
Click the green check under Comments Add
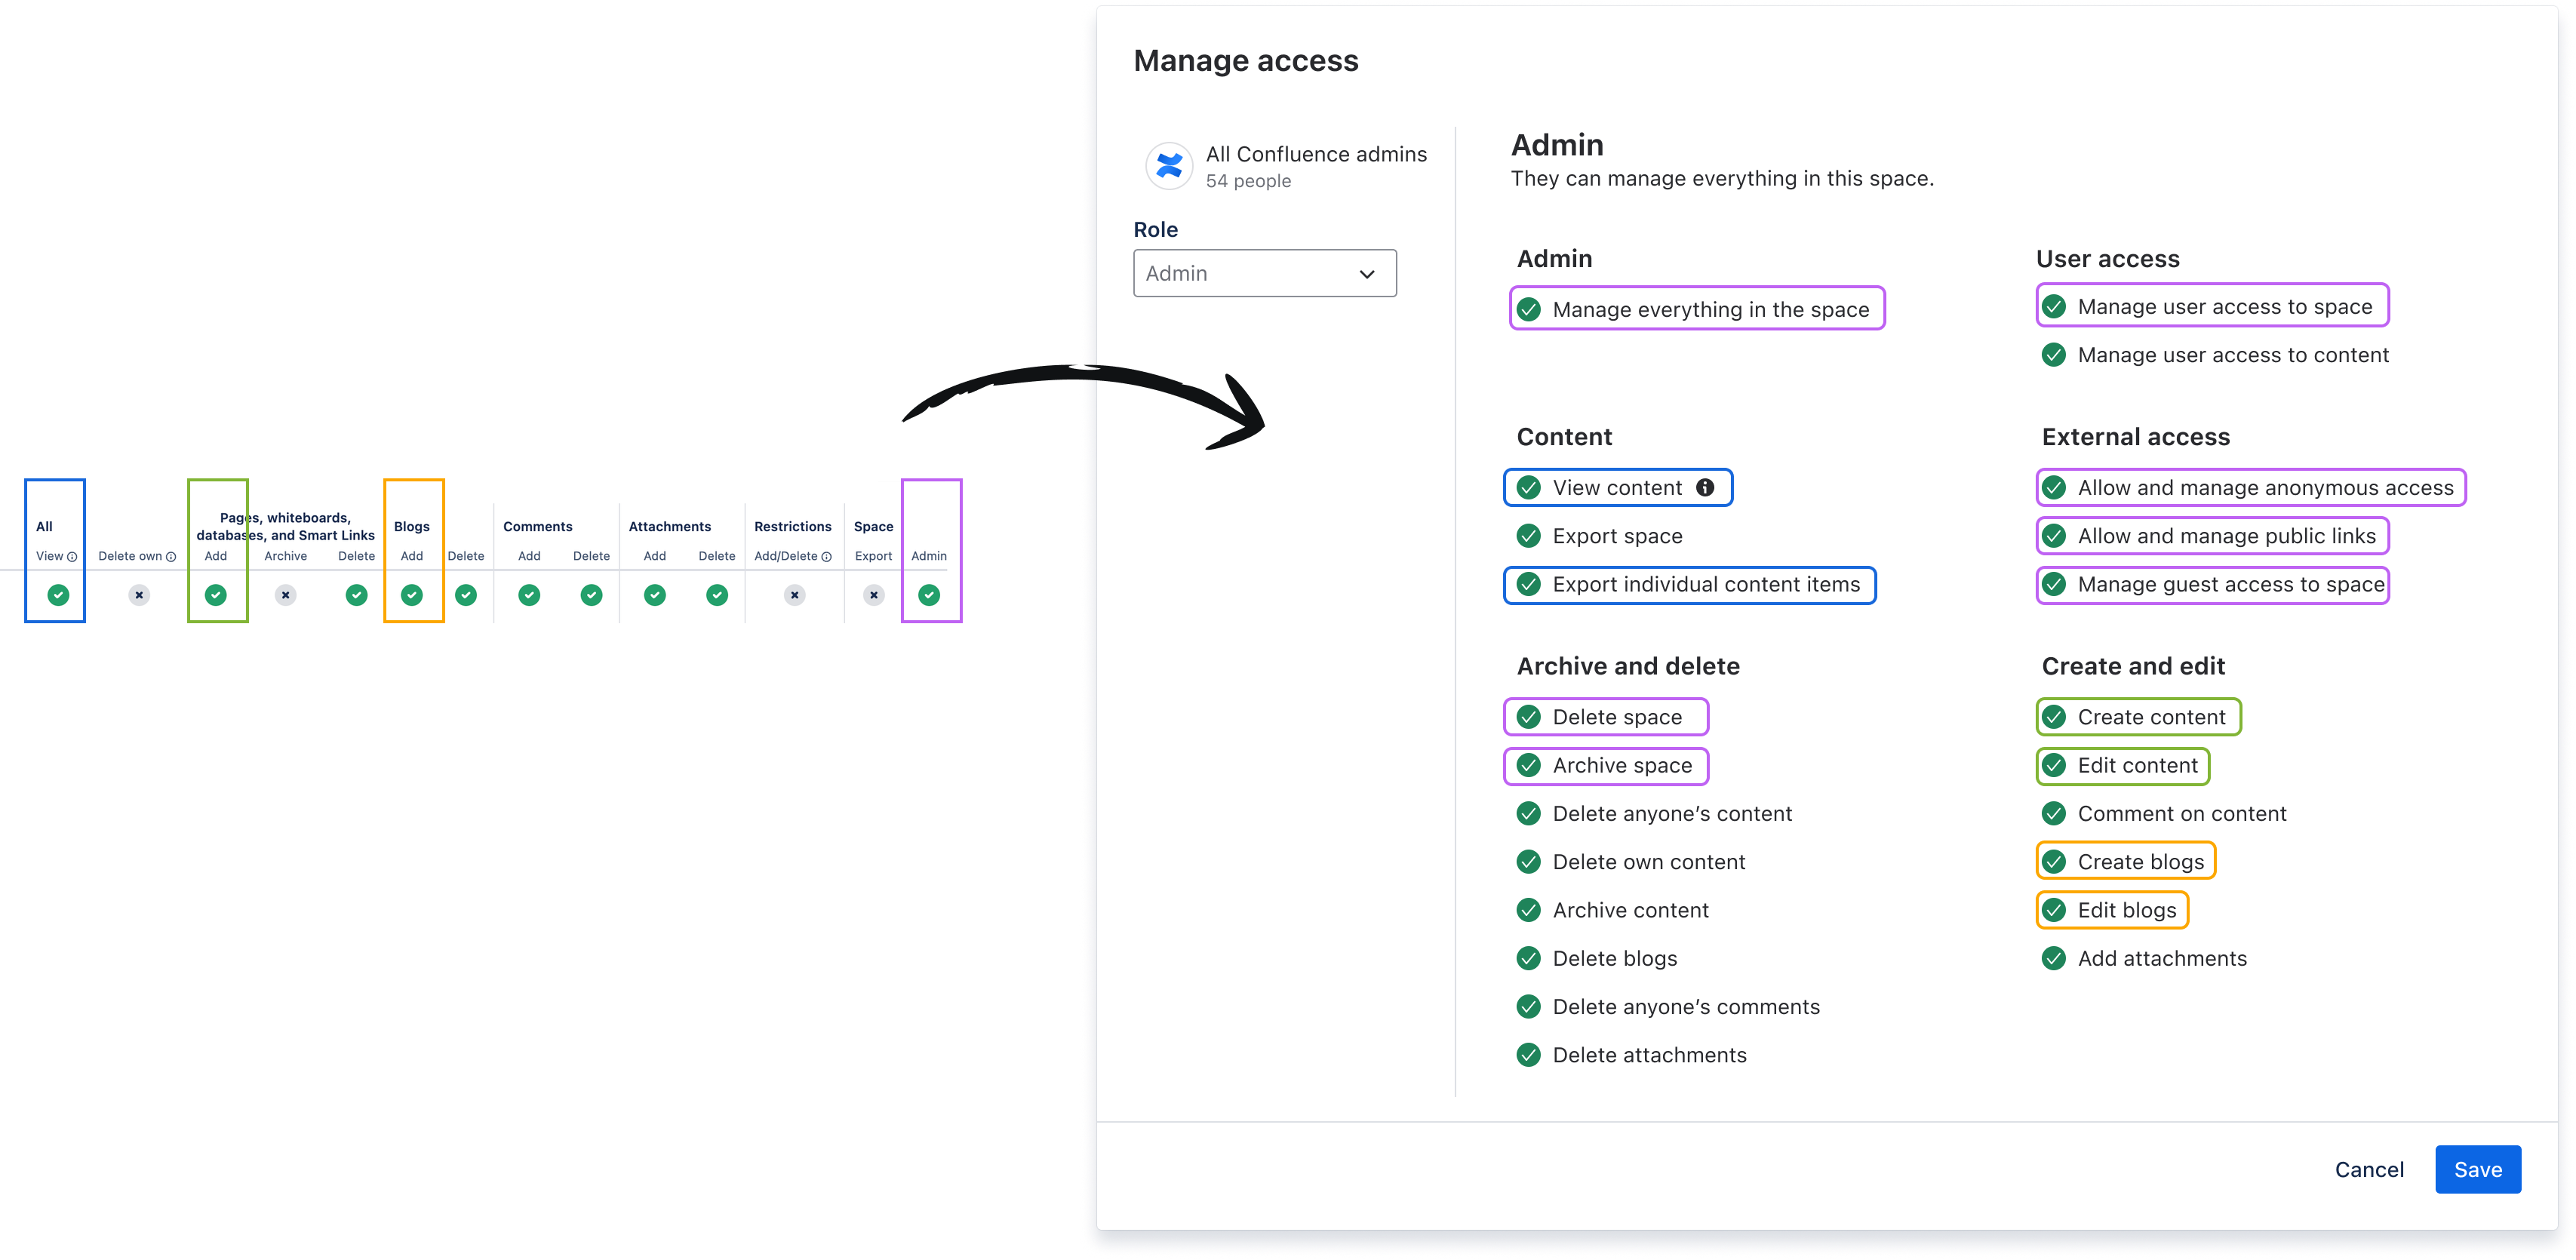coord(528,595)
